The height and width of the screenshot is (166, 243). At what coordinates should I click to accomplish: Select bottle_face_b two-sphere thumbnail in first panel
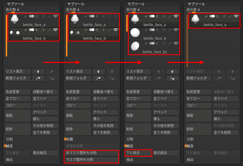[15, 33]
